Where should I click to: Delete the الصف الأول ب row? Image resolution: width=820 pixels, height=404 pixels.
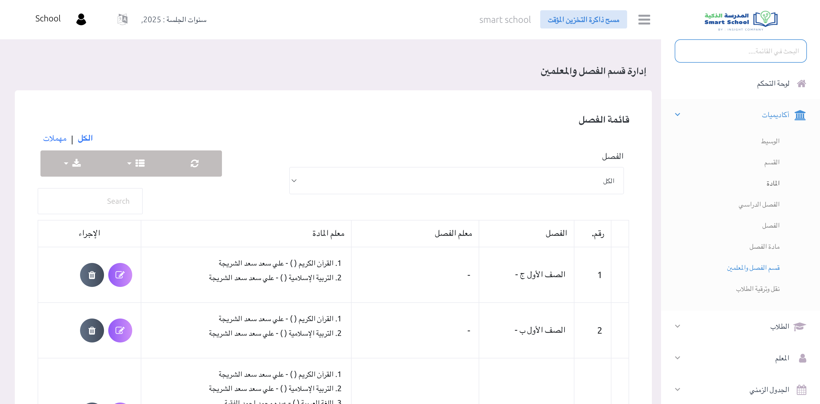(92, 330)
